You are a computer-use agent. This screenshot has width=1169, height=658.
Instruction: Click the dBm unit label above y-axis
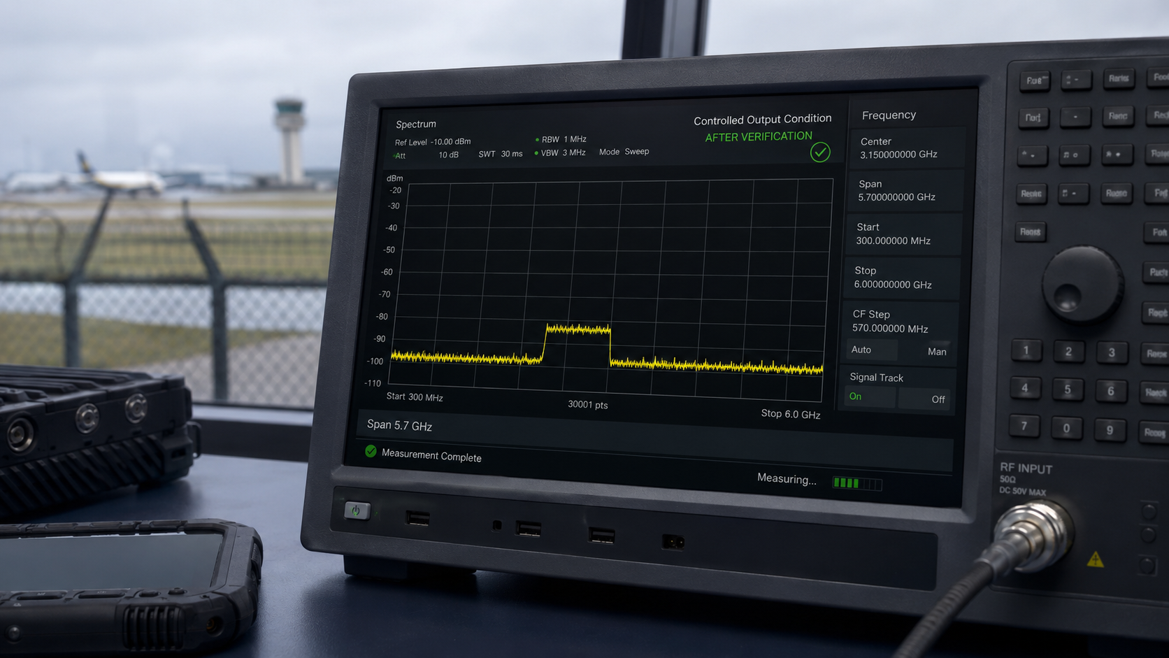[x=395, y=178]
